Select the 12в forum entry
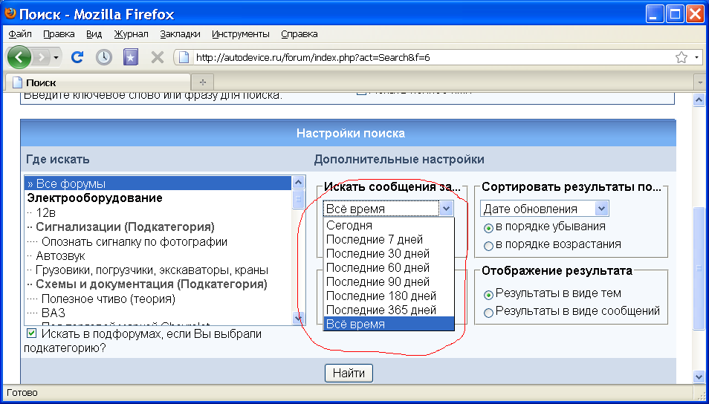 pyautogui.click(x=158, y=212)
